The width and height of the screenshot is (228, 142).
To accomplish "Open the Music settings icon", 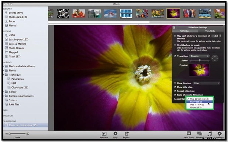I will [210, 134].
